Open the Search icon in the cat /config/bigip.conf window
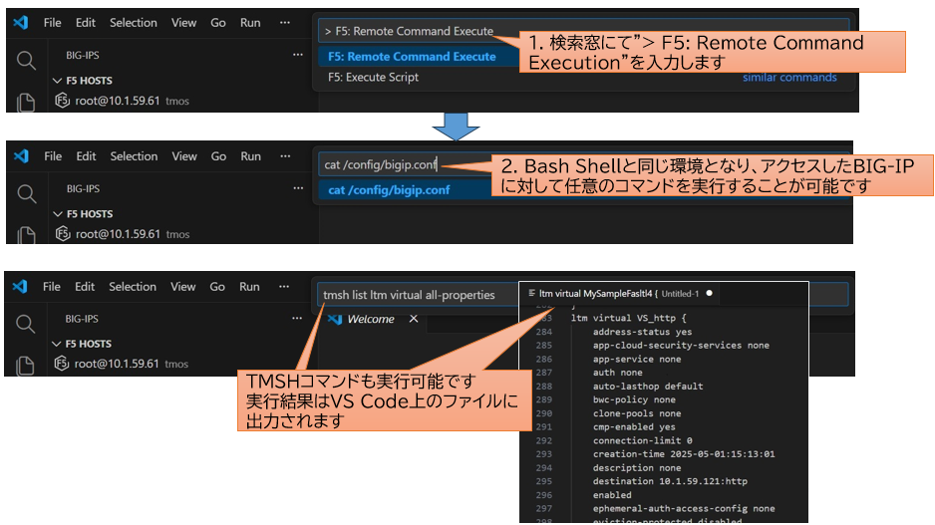The width and height of the screenshot is (935, 525). (26, 193)
